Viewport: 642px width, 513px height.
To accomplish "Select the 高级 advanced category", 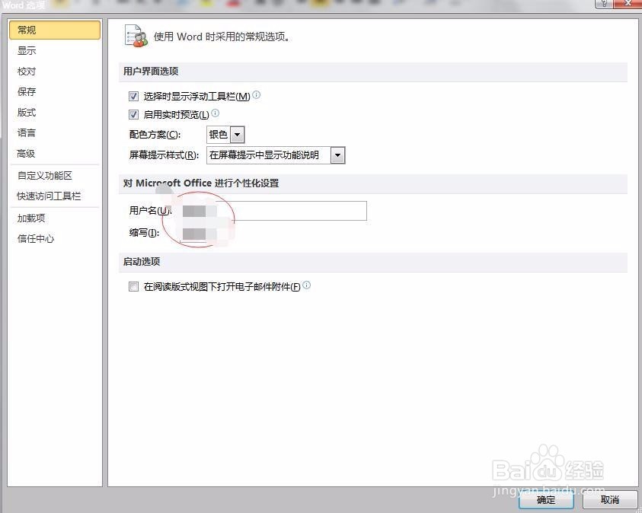I will pos(27,153).
